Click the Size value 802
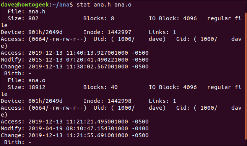This screenshot has width=247, height=146. pyautogui.click(x=33, y=18)
